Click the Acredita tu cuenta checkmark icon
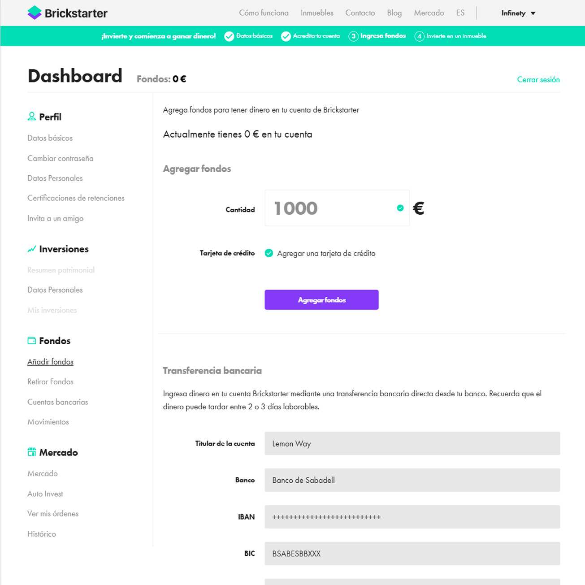 (286, 36)
